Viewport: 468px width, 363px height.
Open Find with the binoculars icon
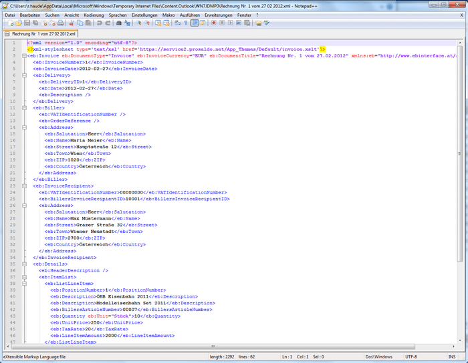(119, 23)
